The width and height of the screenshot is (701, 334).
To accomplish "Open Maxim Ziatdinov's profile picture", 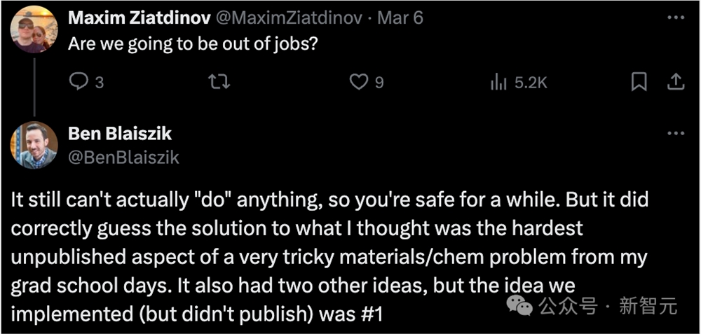I will (34, 29).
